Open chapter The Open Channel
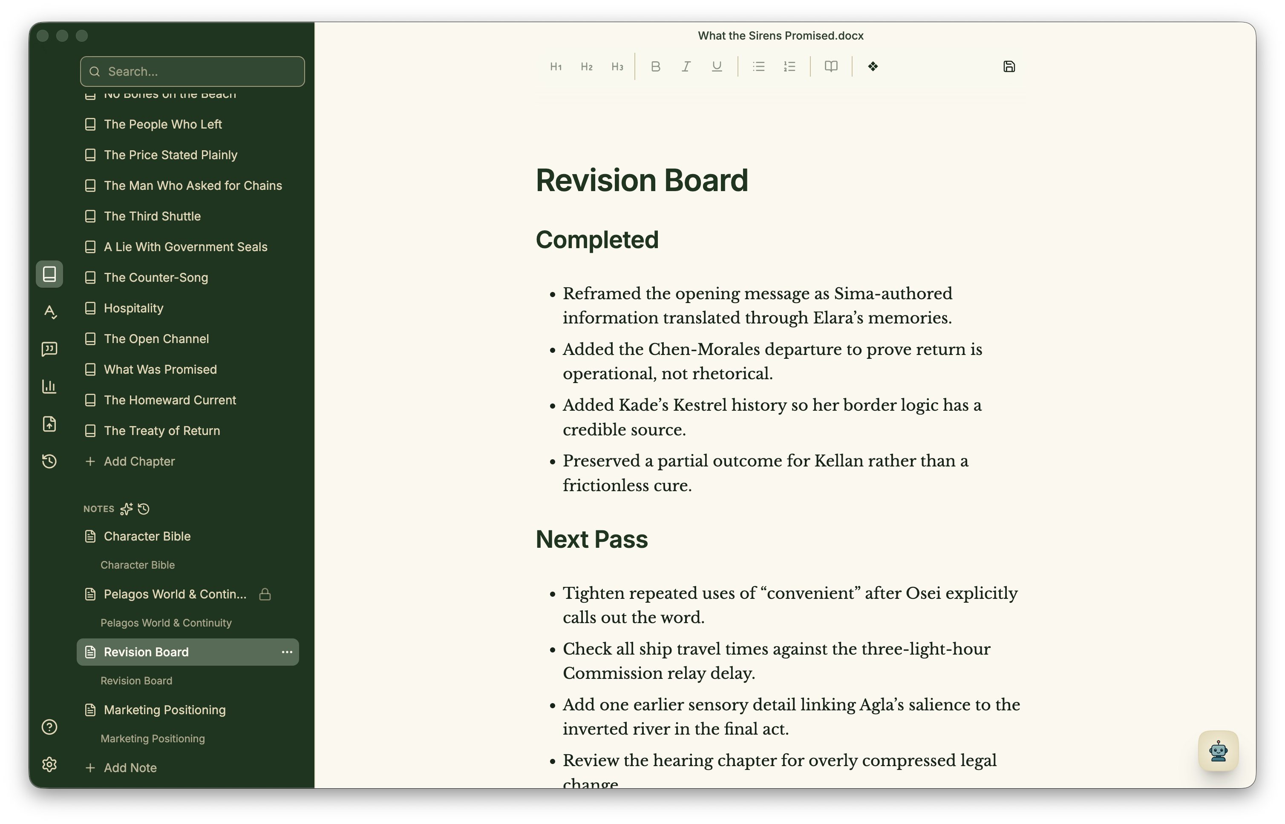The width and height of the screenshot is (1285, 824). click(x=187, y=339)
